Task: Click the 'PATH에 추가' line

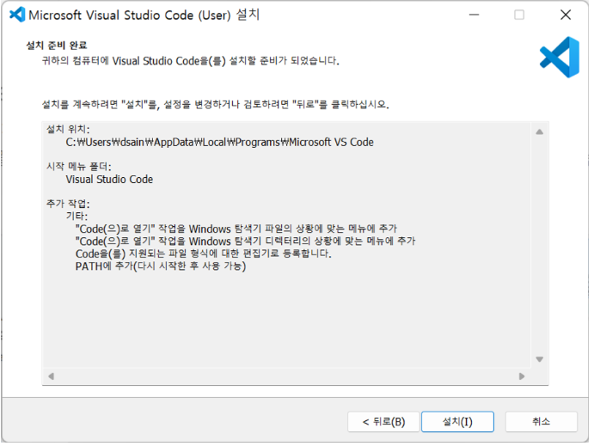Action: 161,266
